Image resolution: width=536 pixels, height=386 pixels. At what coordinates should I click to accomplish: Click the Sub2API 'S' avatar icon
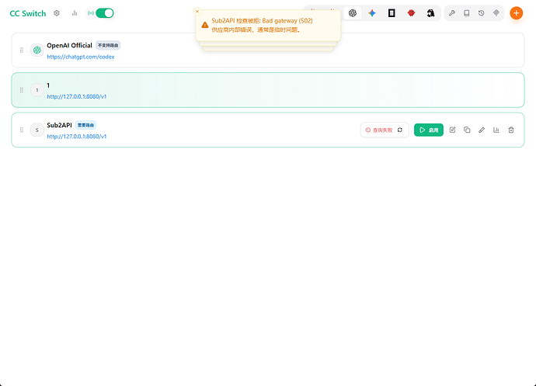point(37,130)
